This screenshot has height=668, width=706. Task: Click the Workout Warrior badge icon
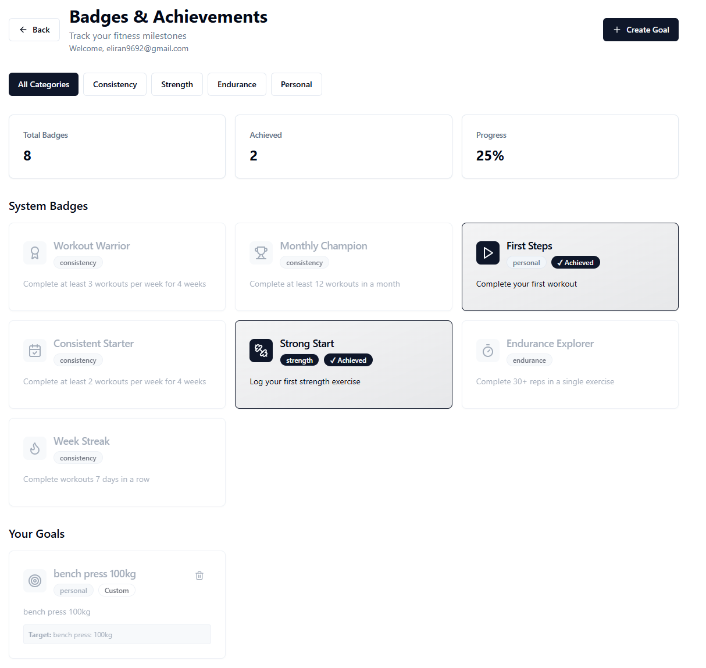tap(34, 253)
